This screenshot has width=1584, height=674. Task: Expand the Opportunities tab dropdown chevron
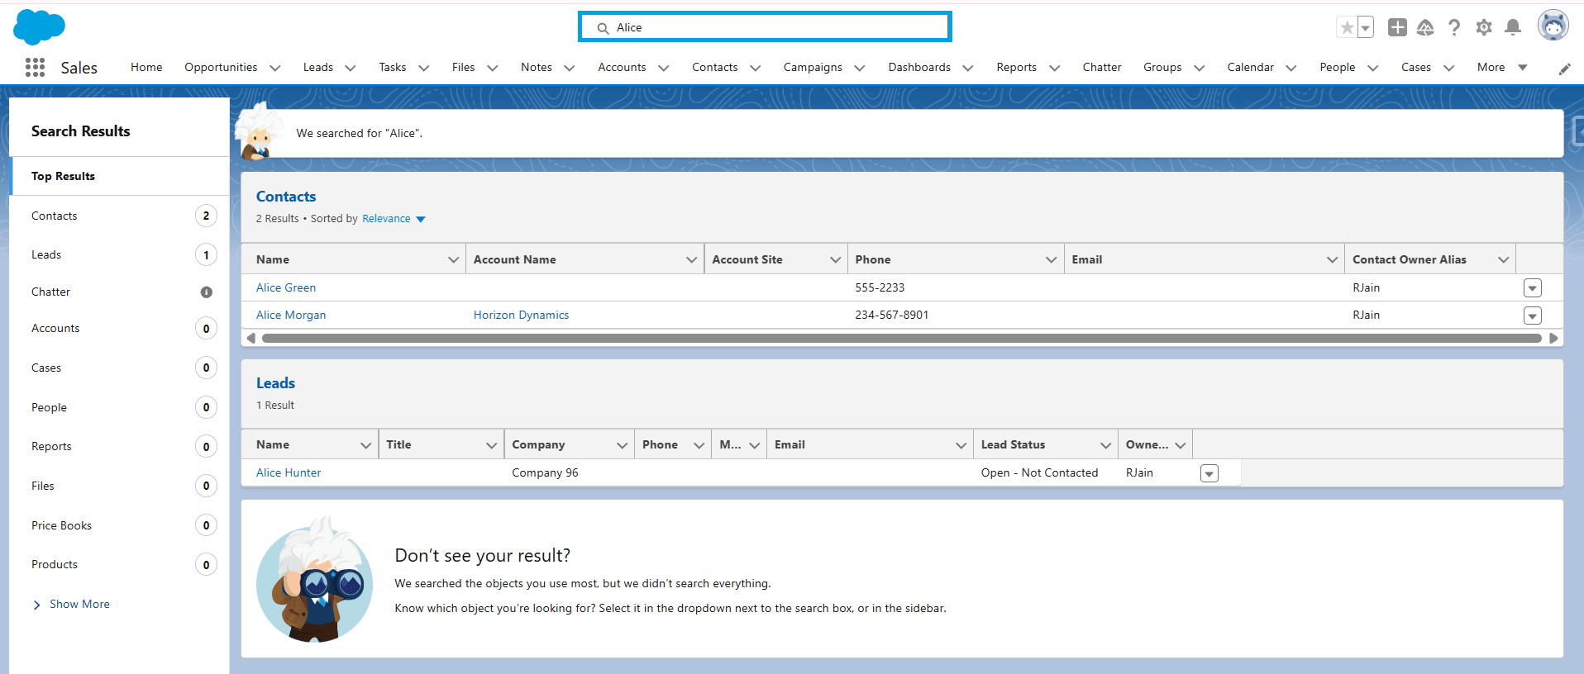pos(275,68)
